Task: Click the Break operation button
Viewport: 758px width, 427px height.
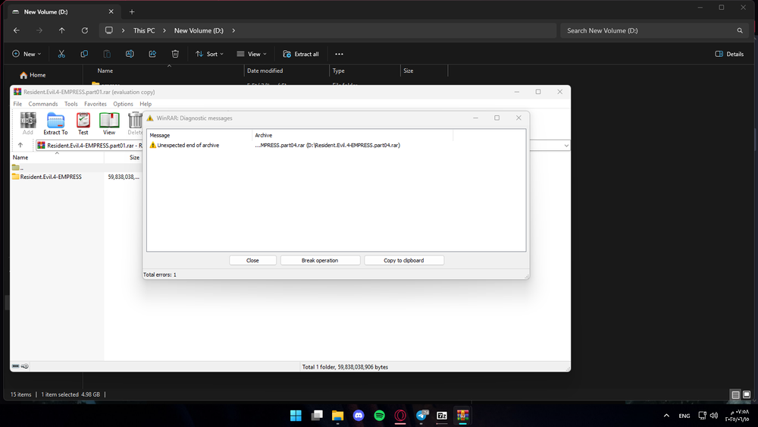Action: click(320, 260)
